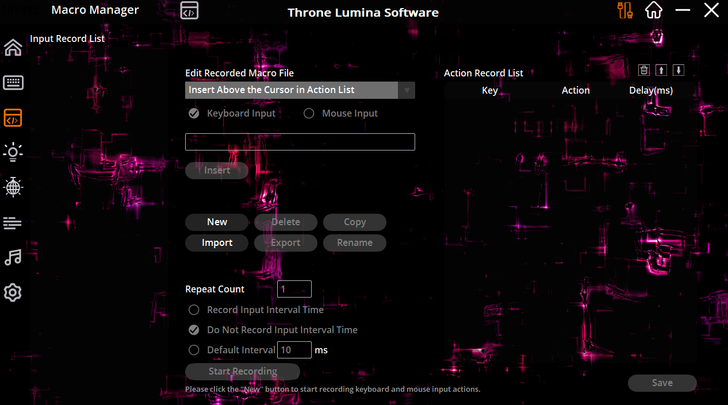Open the settings gear sidebar icon

tap(13, 292)
